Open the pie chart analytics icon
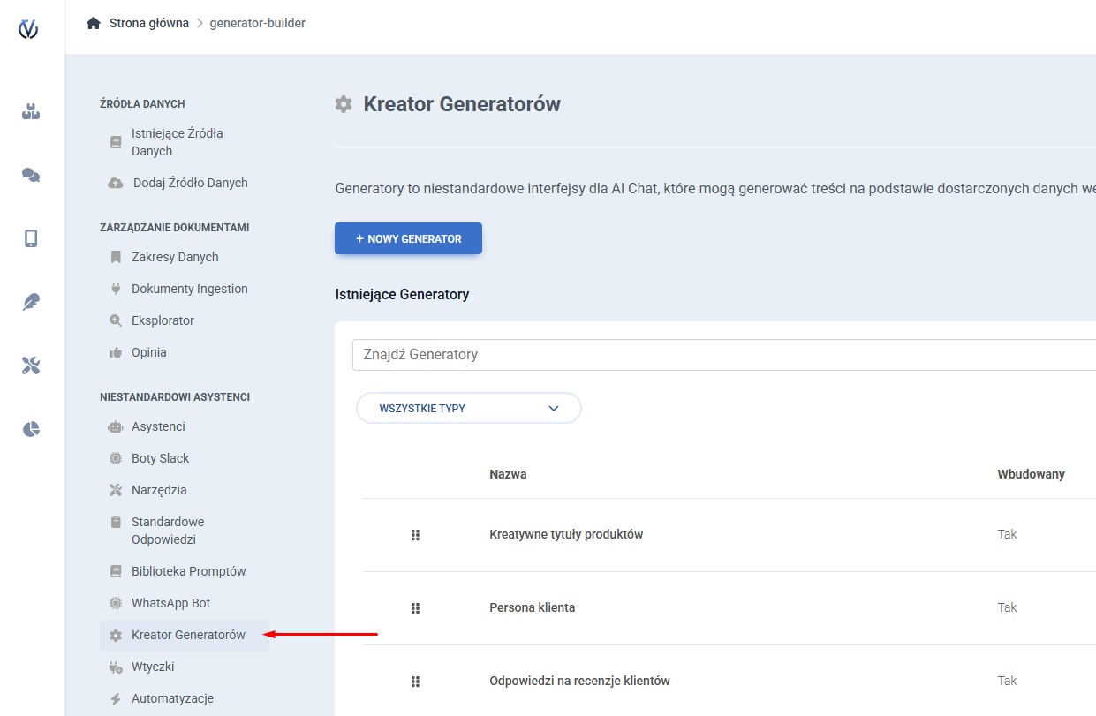The image size is (1096, 716). coord(31,429)
